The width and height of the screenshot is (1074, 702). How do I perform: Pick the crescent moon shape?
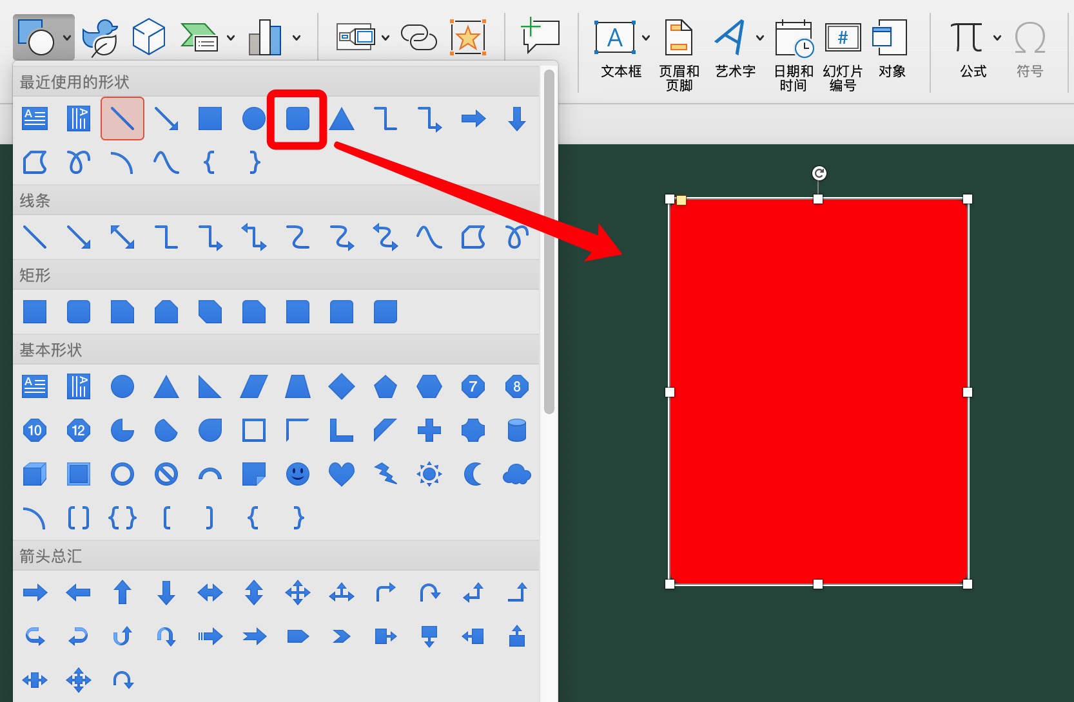tap(473, 475)
